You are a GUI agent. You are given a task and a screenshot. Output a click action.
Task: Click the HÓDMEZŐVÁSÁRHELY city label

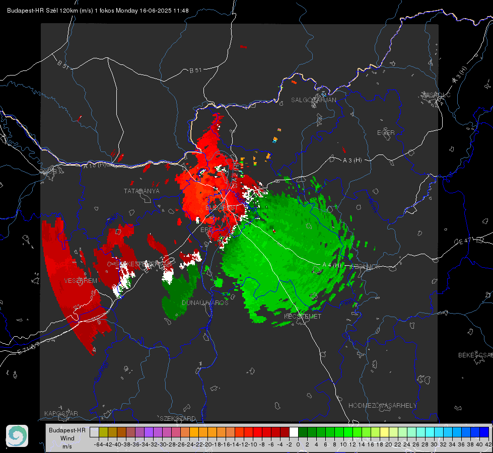coord(382,406)
